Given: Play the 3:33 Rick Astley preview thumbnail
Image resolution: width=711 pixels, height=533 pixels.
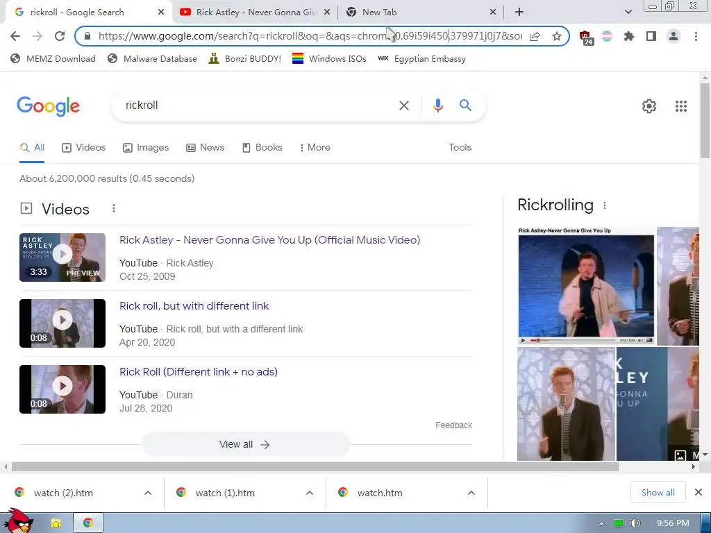Looking at the screenshot, I should click(62, 257).
